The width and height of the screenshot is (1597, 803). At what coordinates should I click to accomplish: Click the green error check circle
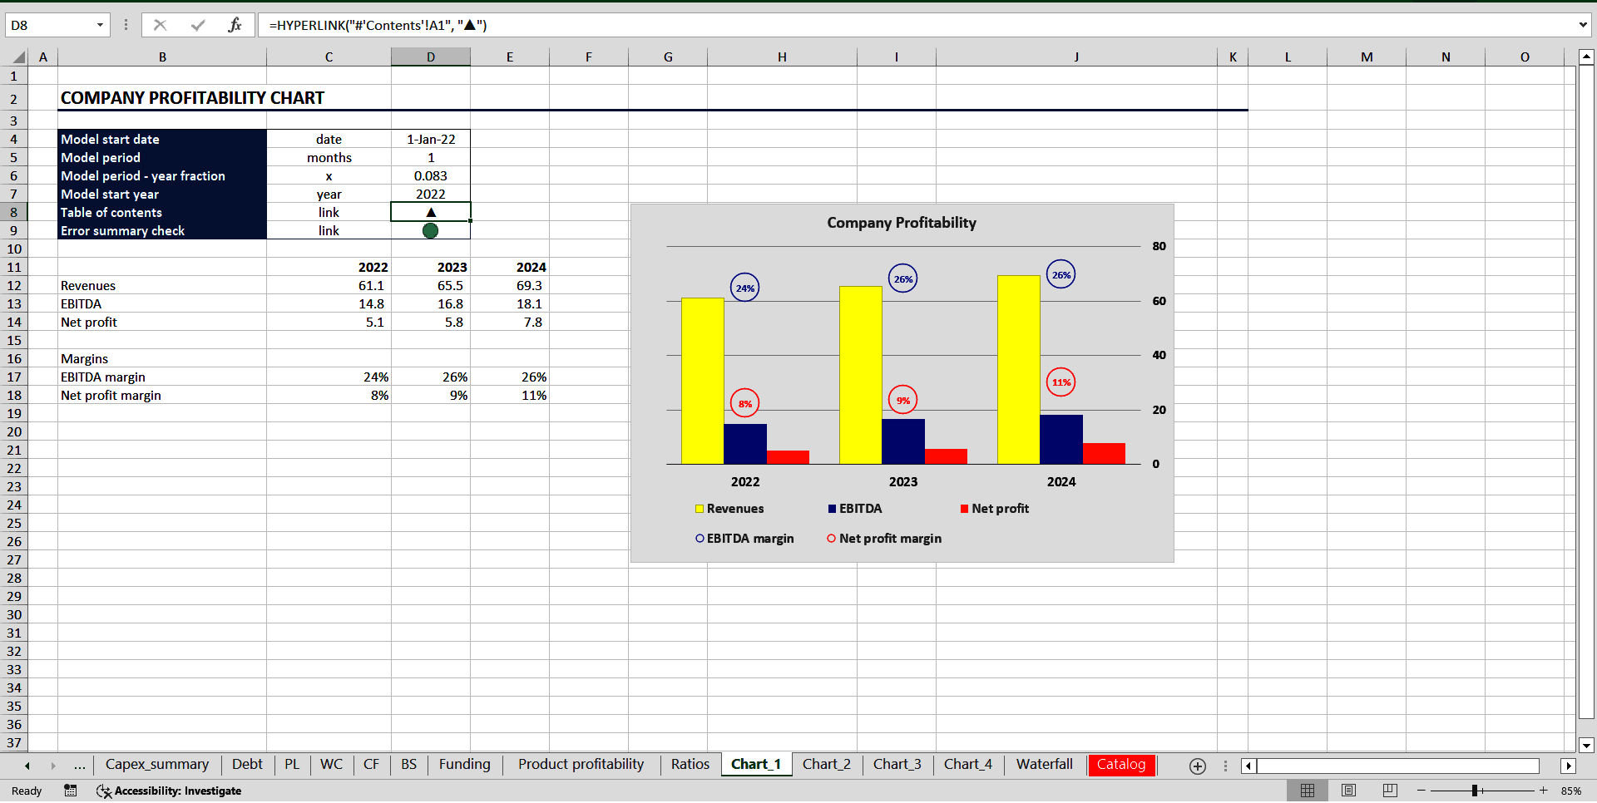(430, 231)
